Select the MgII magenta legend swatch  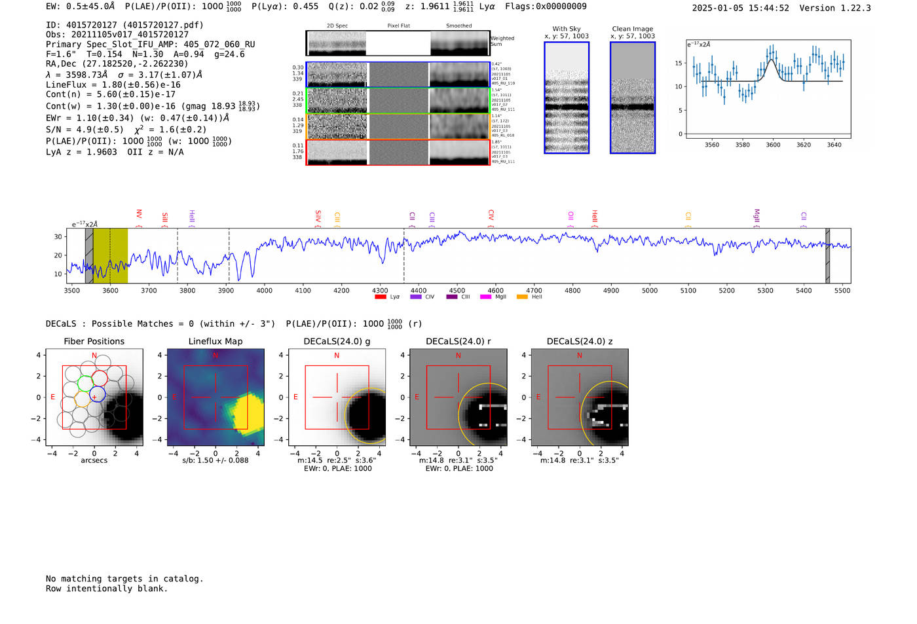(x=485, y=297)
